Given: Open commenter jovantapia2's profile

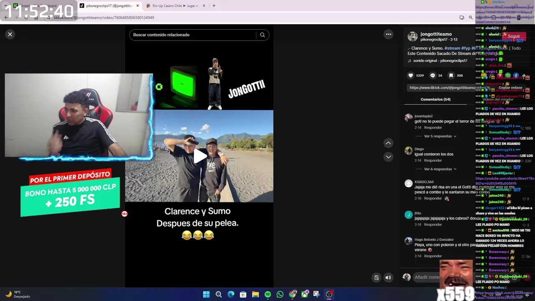Looking at the screenshot, I should [x=423, y=116].
